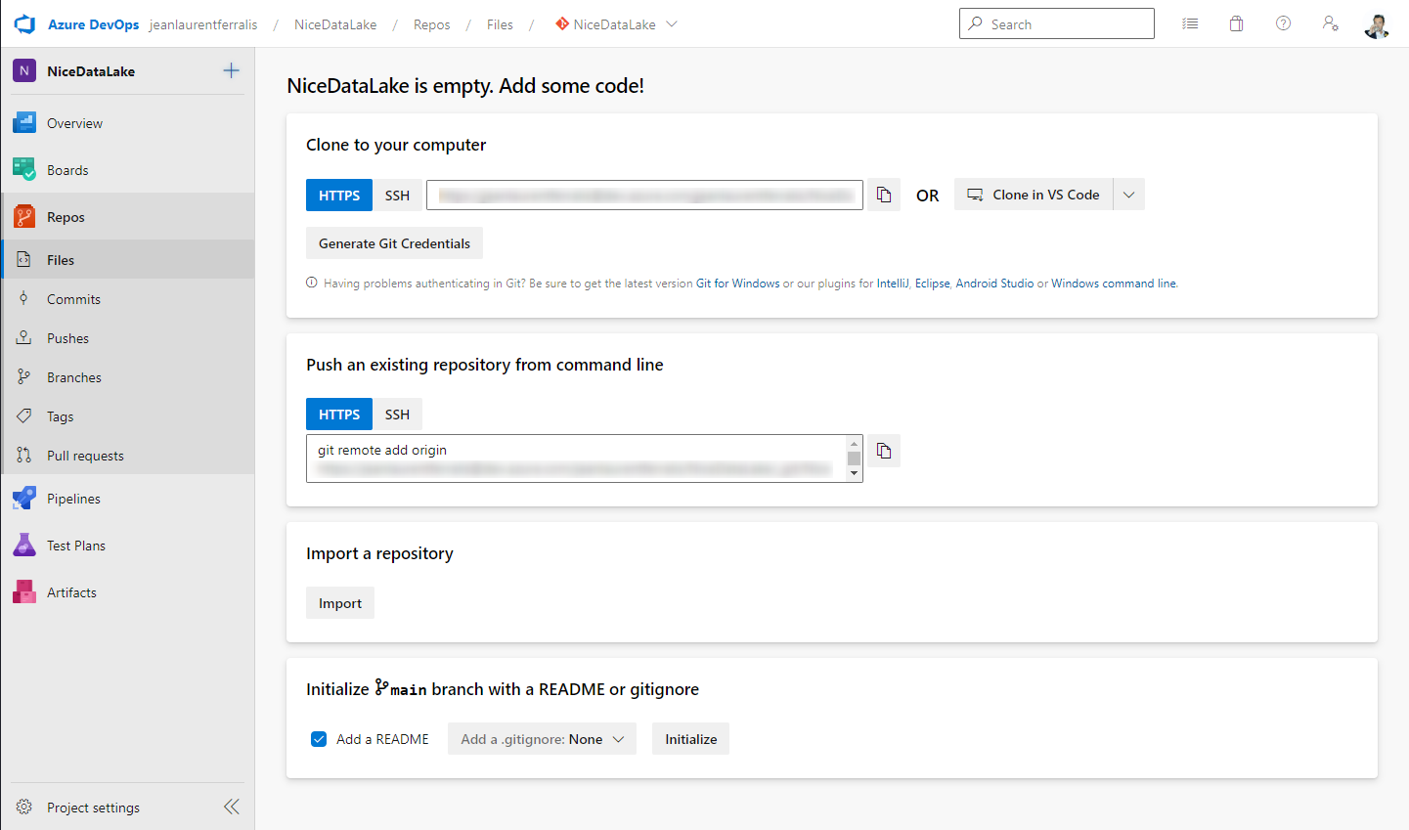Click the plus icon next to NiceDataLake
Screen dimensions: 1409x830
[x=231, y=70]
